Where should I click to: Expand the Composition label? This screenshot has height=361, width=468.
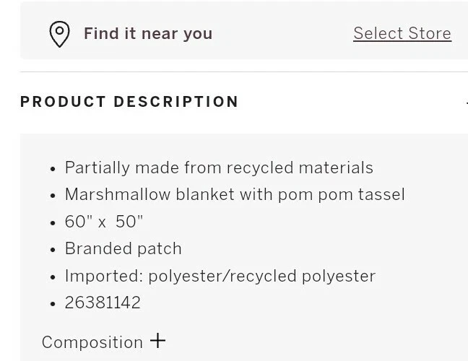tap(92, 342)
